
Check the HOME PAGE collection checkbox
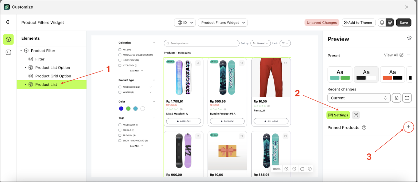[120, 60]
